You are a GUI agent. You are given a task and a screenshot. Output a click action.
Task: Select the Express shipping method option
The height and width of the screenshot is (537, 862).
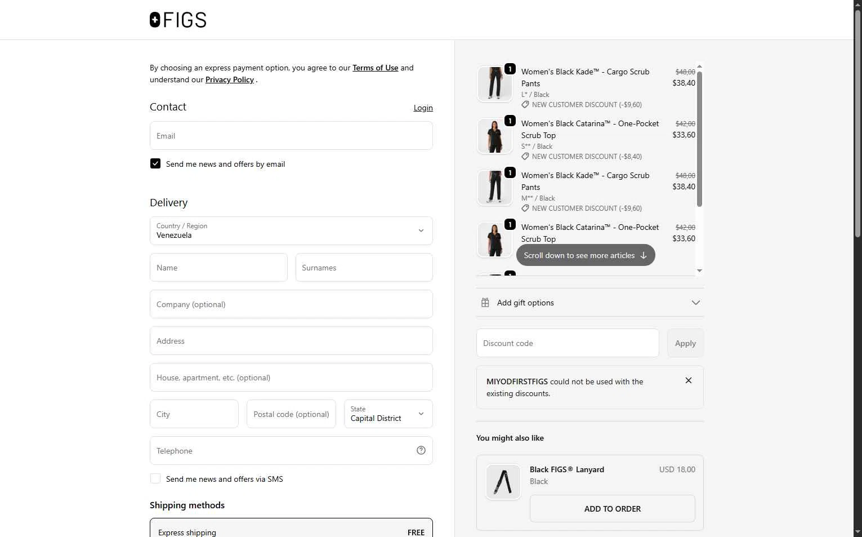pos(291,530)
